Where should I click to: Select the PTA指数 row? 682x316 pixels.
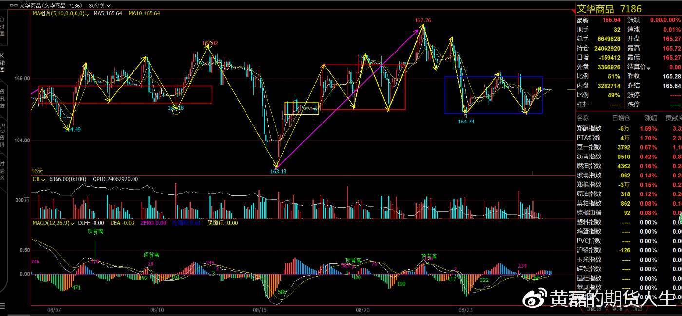(x=628, y=138)
